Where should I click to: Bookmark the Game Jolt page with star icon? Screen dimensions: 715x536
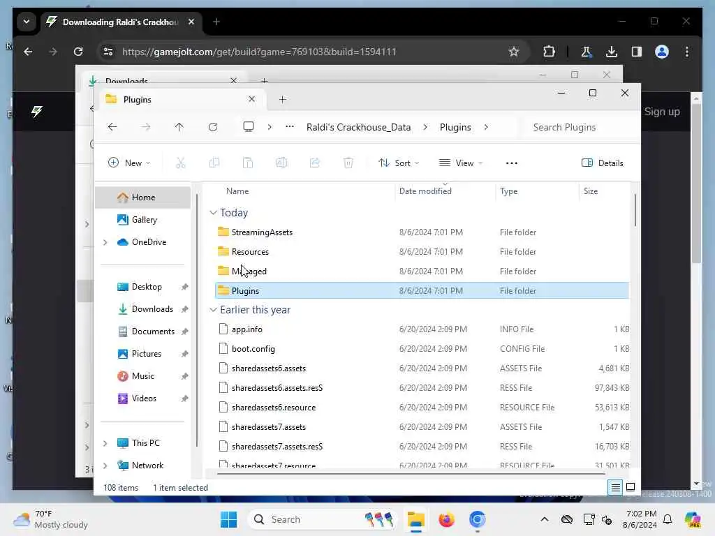pos(514,52)
